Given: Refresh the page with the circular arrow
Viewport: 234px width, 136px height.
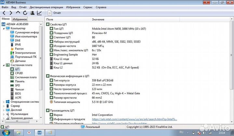Looking at the screenshot, I should pyautogui.click(x=25, y=13).
